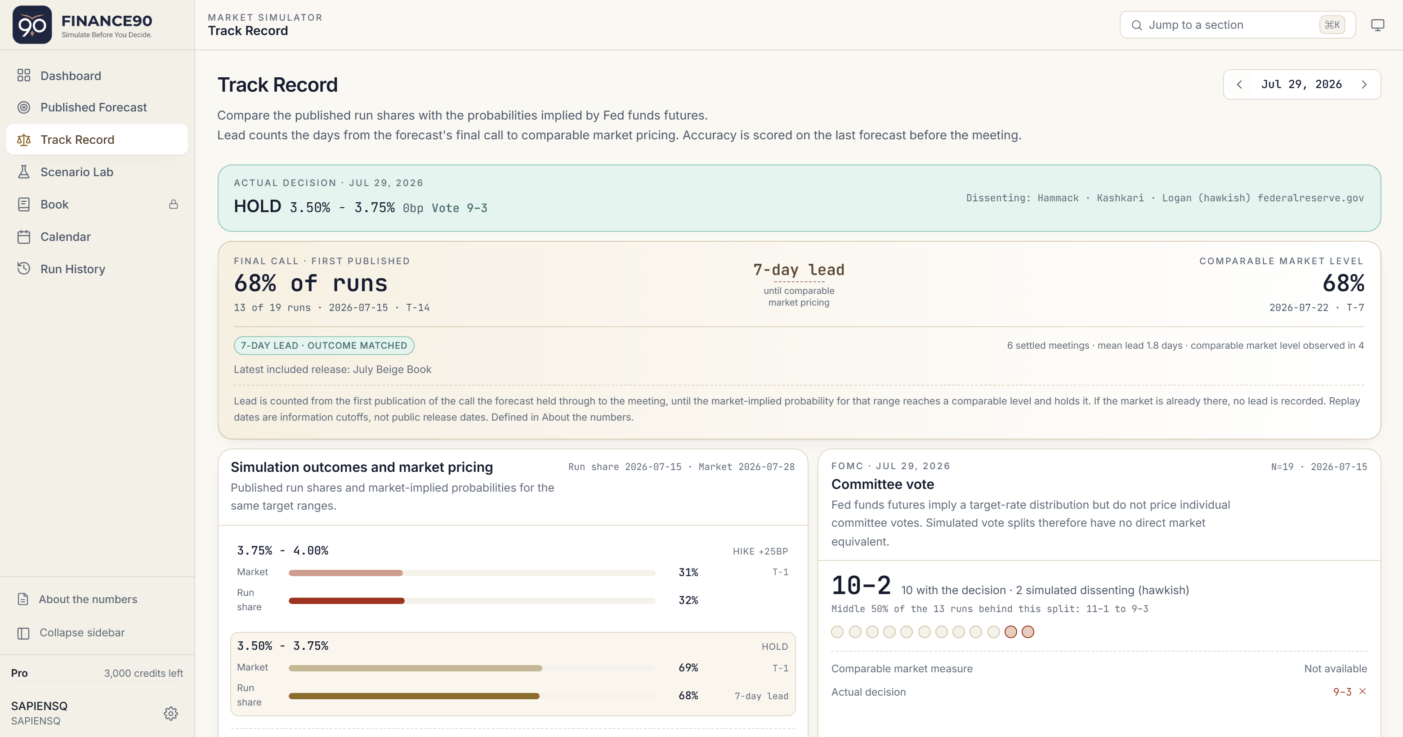1403x737 pixels.
Task: View Run History page
Action: click(97, 269)
